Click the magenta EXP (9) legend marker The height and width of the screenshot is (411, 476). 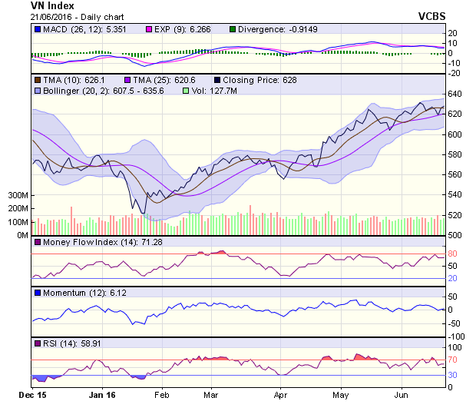click(x=150, y=29)
